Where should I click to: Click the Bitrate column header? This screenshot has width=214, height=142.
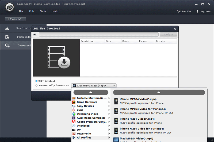coord(166,41)
